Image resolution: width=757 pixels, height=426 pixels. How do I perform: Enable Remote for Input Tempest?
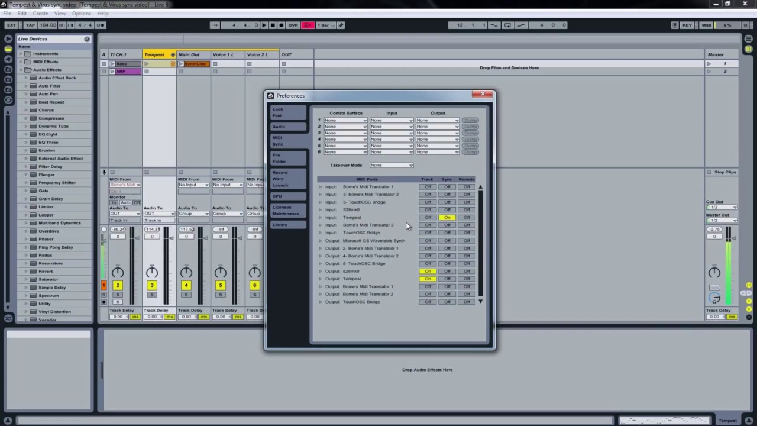coord(467,218)
